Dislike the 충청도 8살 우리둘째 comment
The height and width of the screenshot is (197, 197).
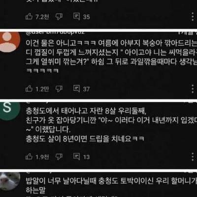tap(59, 157)
